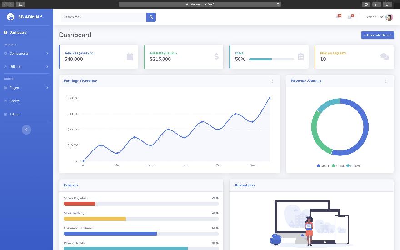The height and width of the screenshot is (250, 400).
Task: Click Valerie Luna's profile avatar
Action: [389, 17]
